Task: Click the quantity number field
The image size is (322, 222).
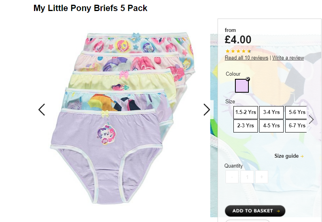Action: tap(247, 177)
